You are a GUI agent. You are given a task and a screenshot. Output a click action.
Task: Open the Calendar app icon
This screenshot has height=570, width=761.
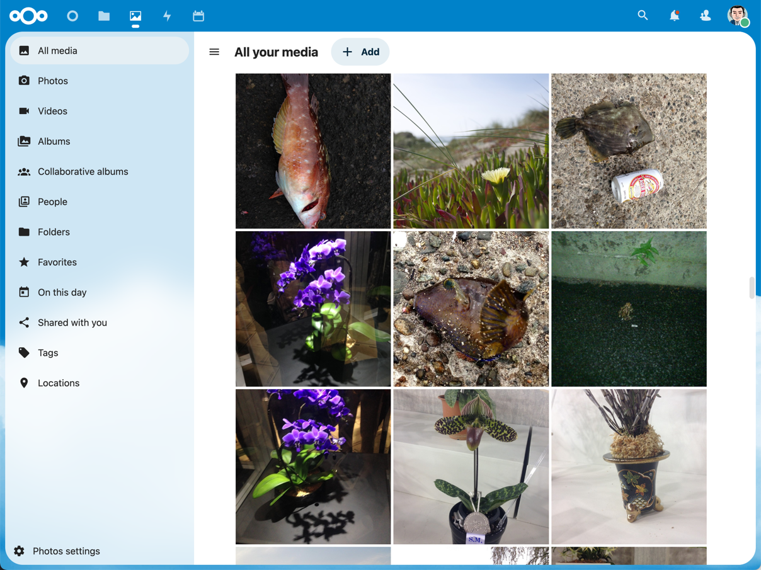pos(198,16)
